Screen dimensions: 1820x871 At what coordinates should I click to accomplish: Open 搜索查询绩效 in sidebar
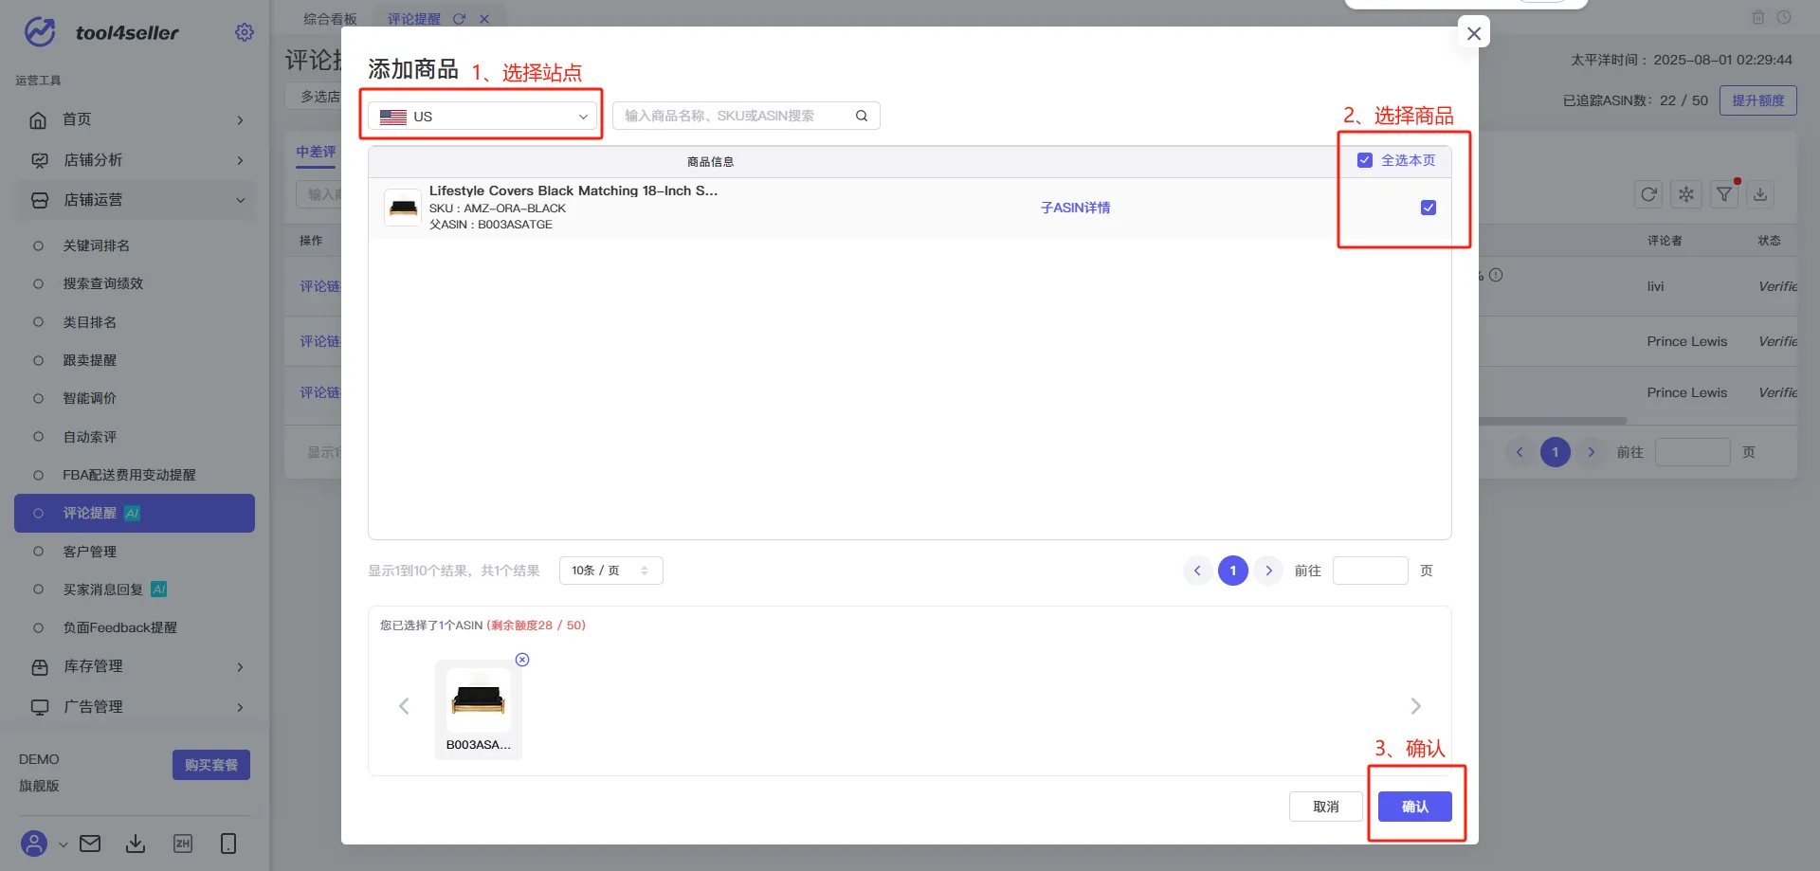pos(102,283)
